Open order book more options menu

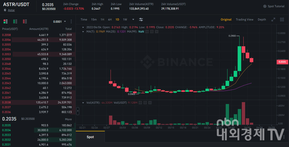pos(71,22)
